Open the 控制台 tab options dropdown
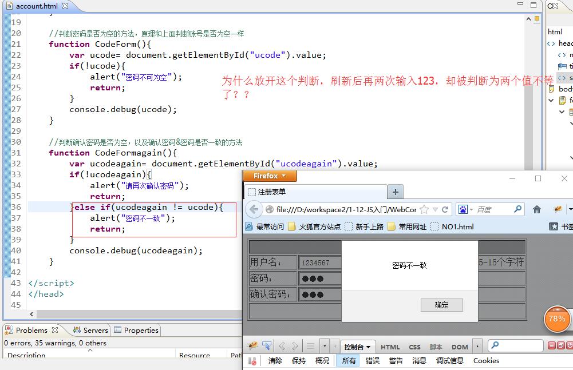This screenshot has width=573, height=370. (x=369, y=347)
